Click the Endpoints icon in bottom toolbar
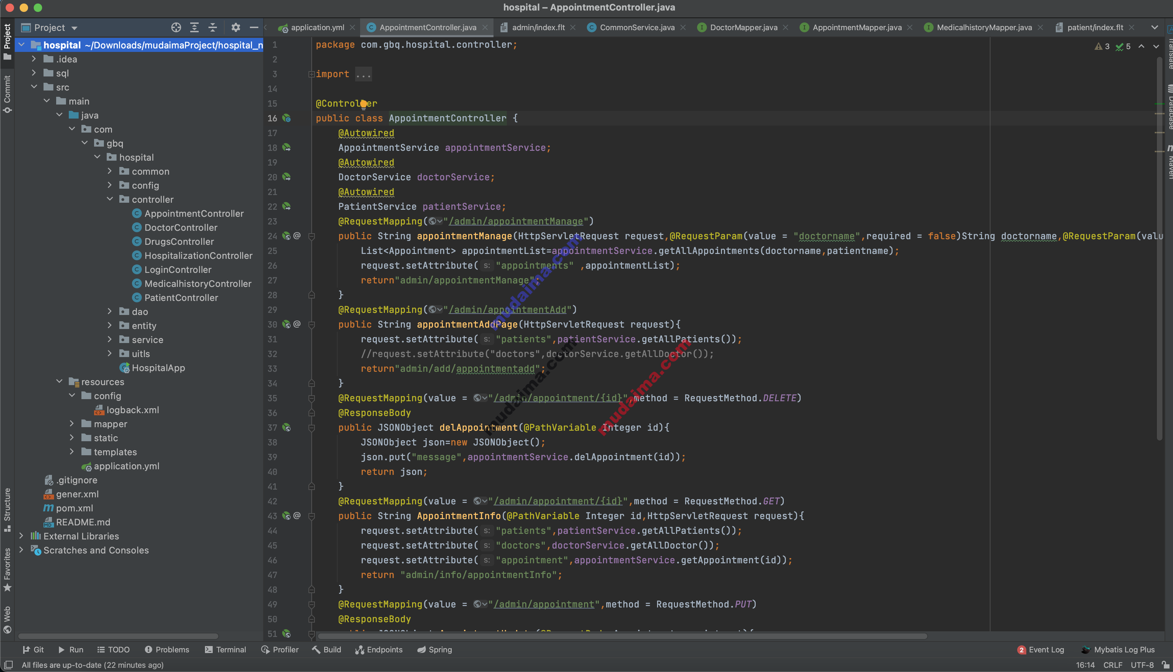This screenshot has height=672, width=1173. click(x=379, y=650)
